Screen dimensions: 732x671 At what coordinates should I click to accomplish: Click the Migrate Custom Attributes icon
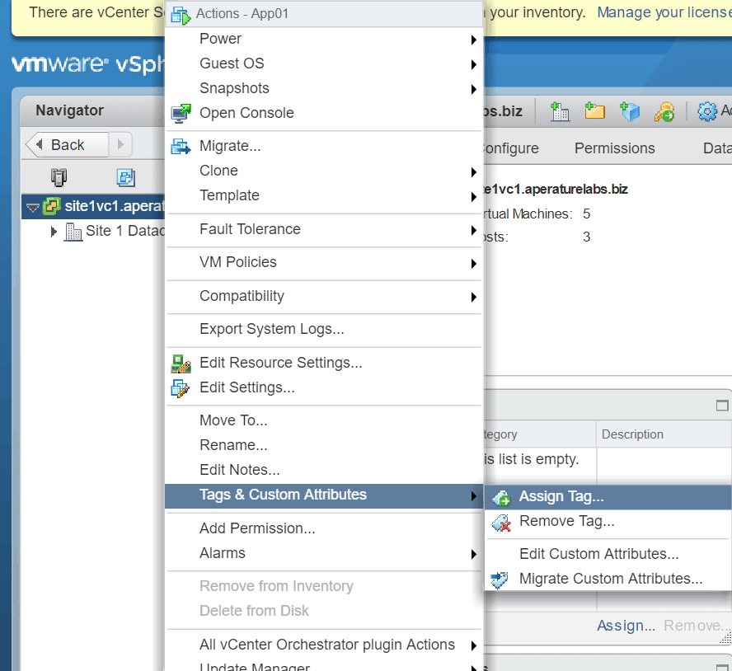click(500, 579)
